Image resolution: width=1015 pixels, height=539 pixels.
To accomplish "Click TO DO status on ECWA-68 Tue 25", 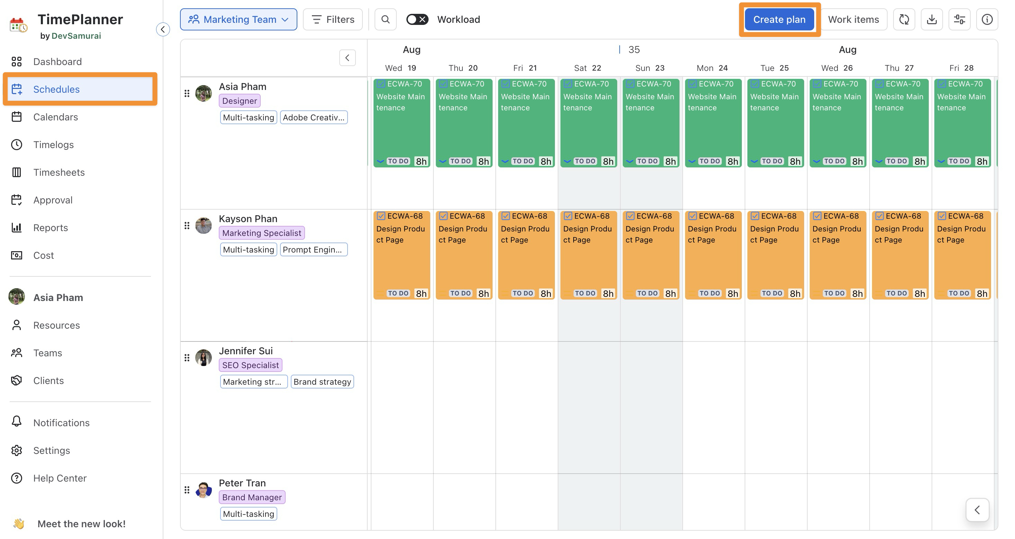I will click(x=772, y=293).
